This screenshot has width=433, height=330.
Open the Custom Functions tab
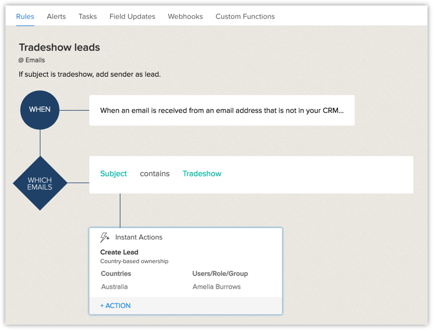245,17
